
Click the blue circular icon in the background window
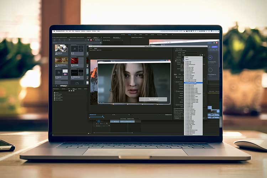[x=210, y=57]
